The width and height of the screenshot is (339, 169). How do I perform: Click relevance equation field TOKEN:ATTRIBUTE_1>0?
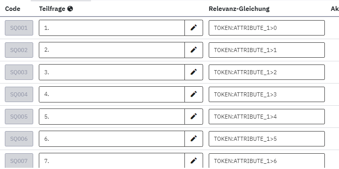pos(267,28)
